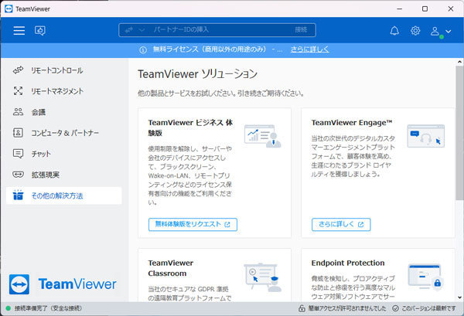Click the TeamViewer Classroom heading
Image resolution: width=464 pixels, height=316 pixels.
point(171,268)
